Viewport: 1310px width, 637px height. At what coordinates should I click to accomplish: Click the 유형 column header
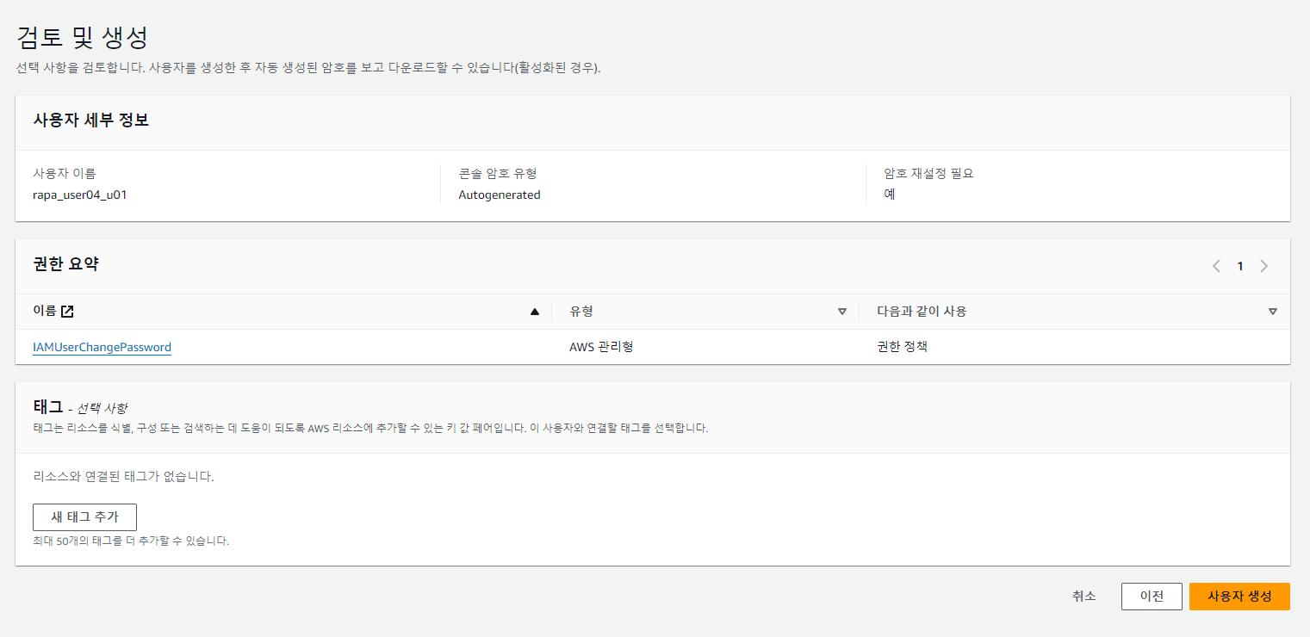581,312
